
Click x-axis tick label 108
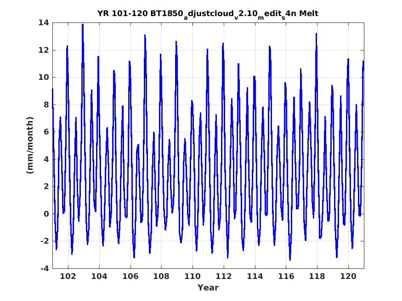(x=161, y=276)
